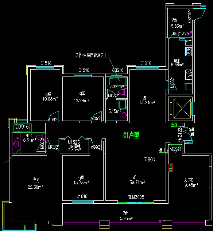Select the 6.61m² master bathroom area text
Screen dimensions: 213x231
[x=30, y=140]
